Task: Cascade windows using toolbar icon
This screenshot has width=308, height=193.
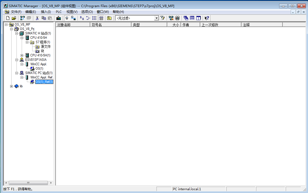Action: pos(186,18)
